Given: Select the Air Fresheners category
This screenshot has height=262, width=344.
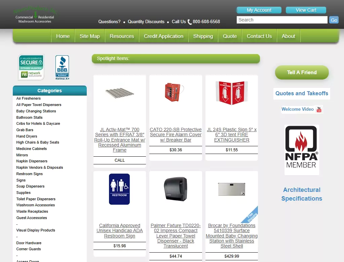Looking at the screenshot, I should coord(29,99).
